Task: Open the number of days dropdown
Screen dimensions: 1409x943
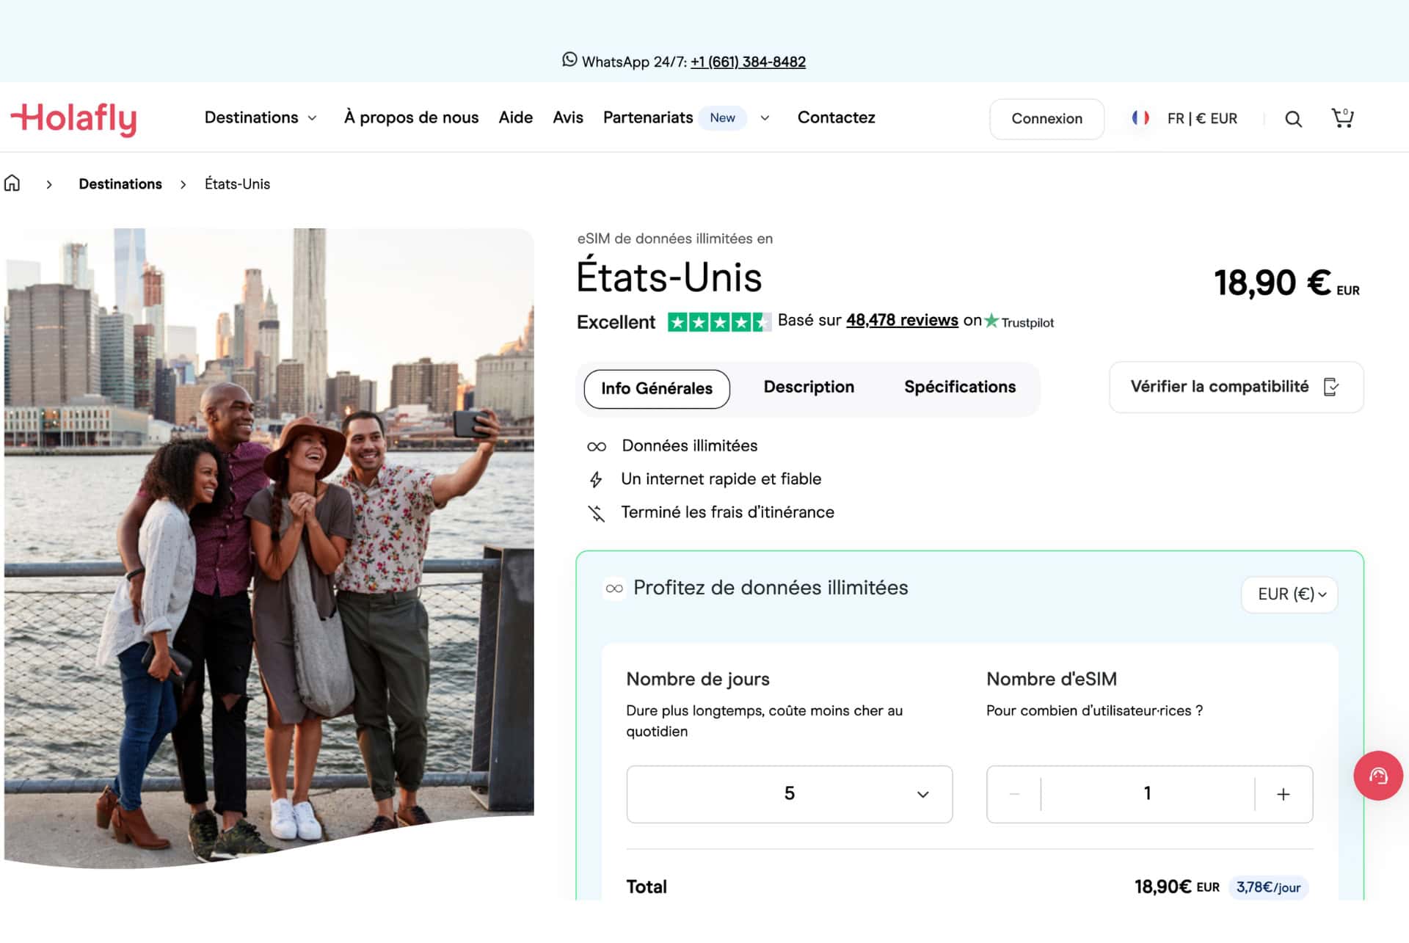Action: click(x=789, y=794)
